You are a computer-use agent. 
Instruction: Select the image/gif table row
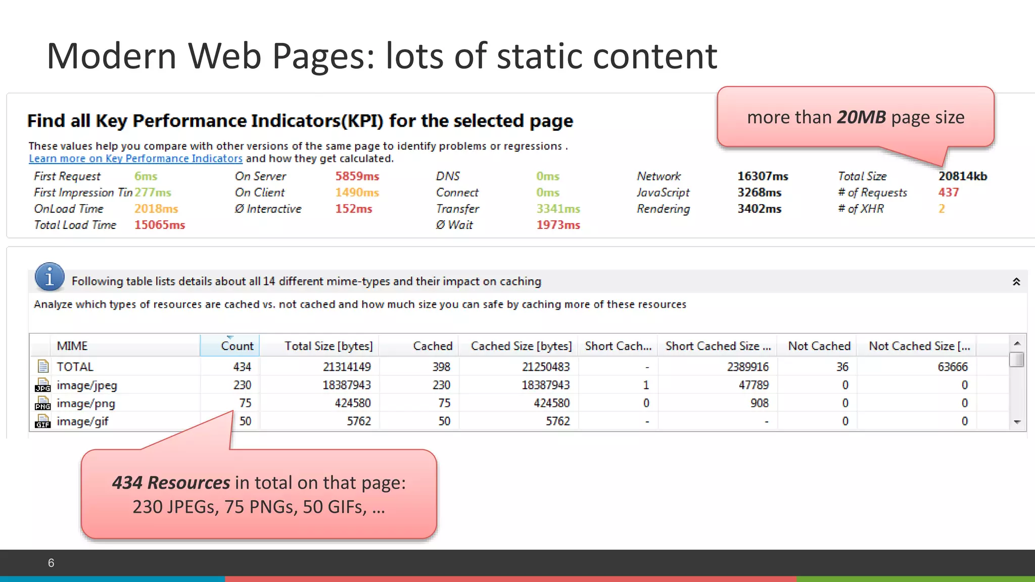pos(83,421)
